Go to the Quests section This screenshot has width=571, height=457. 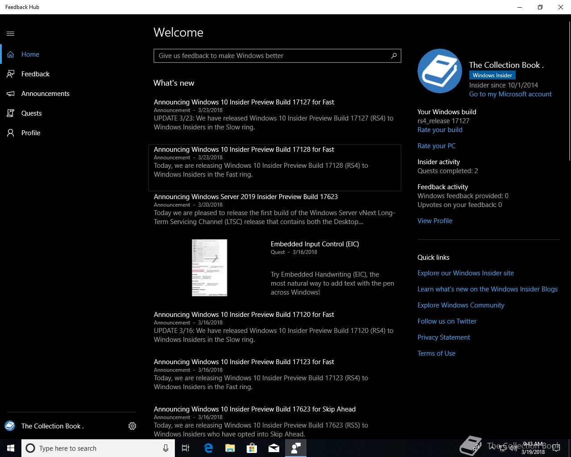pyautogui.click(x=31, y=113)
